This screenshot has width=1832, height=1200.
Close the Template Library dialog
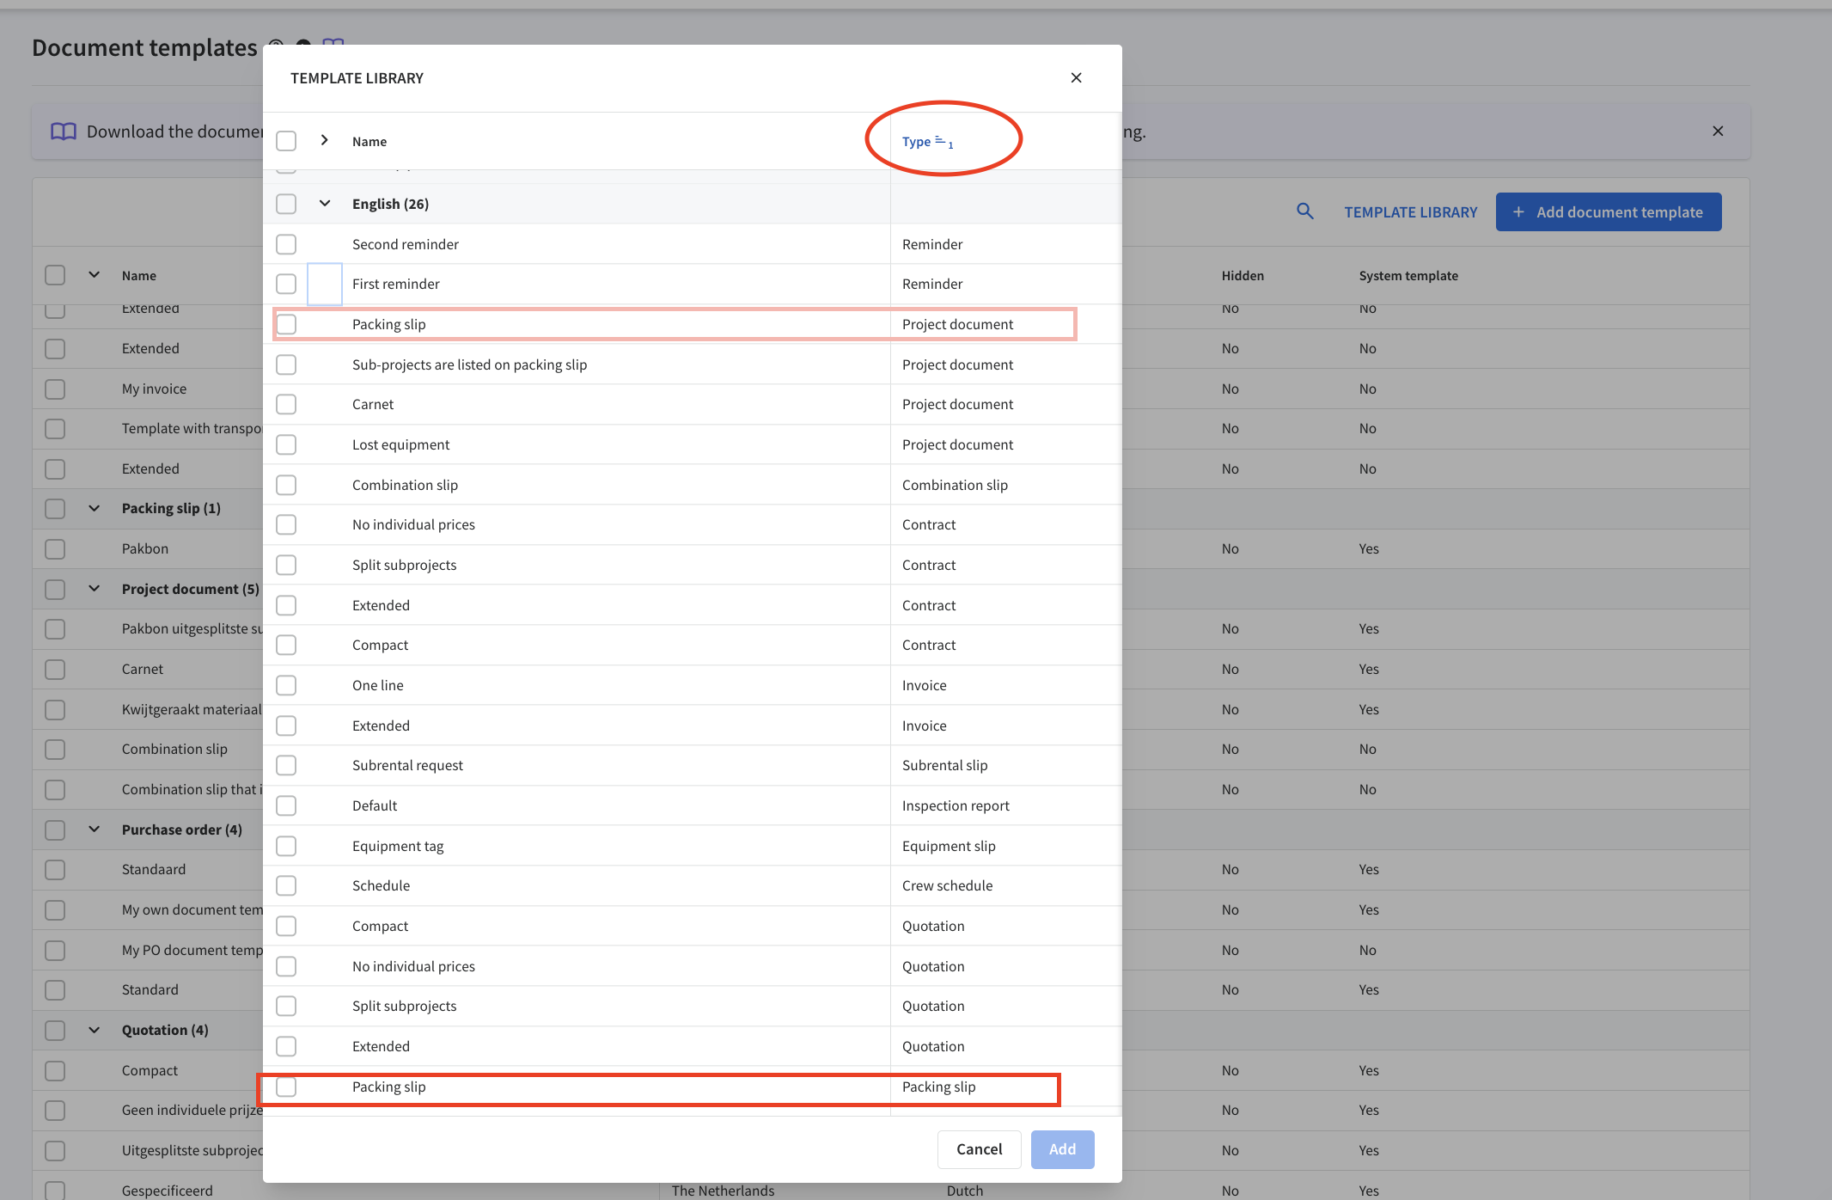coord(1076,78)
